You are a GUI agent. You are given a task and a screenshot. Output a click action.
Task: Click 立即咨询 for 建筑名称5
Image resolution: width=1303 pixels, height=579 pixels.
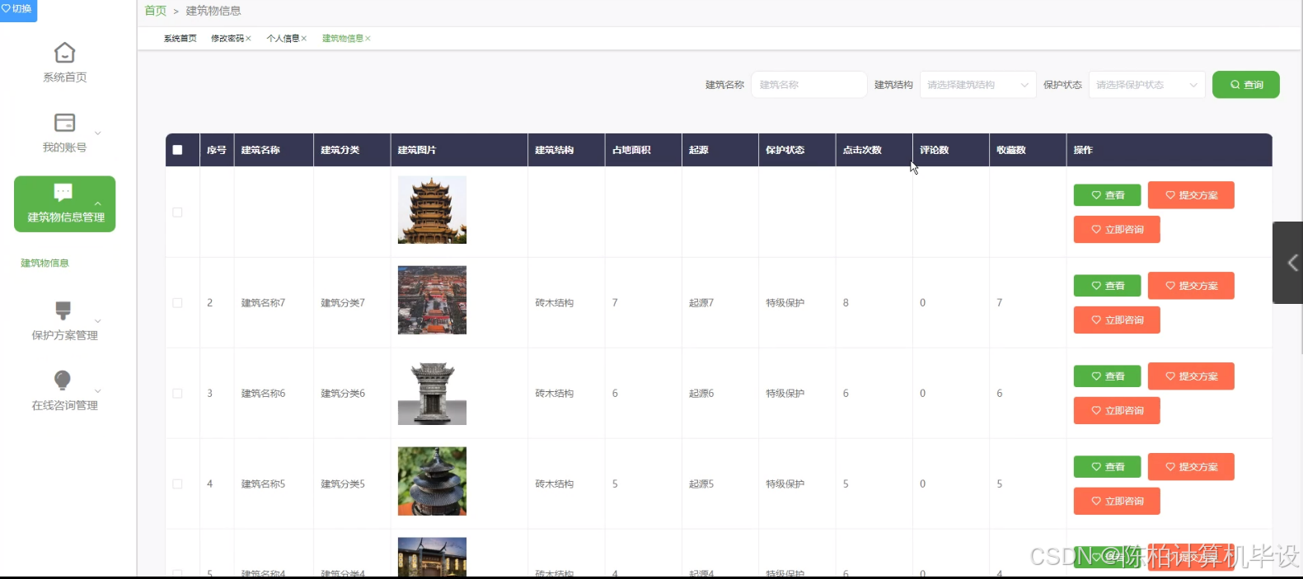[1117, 501]
